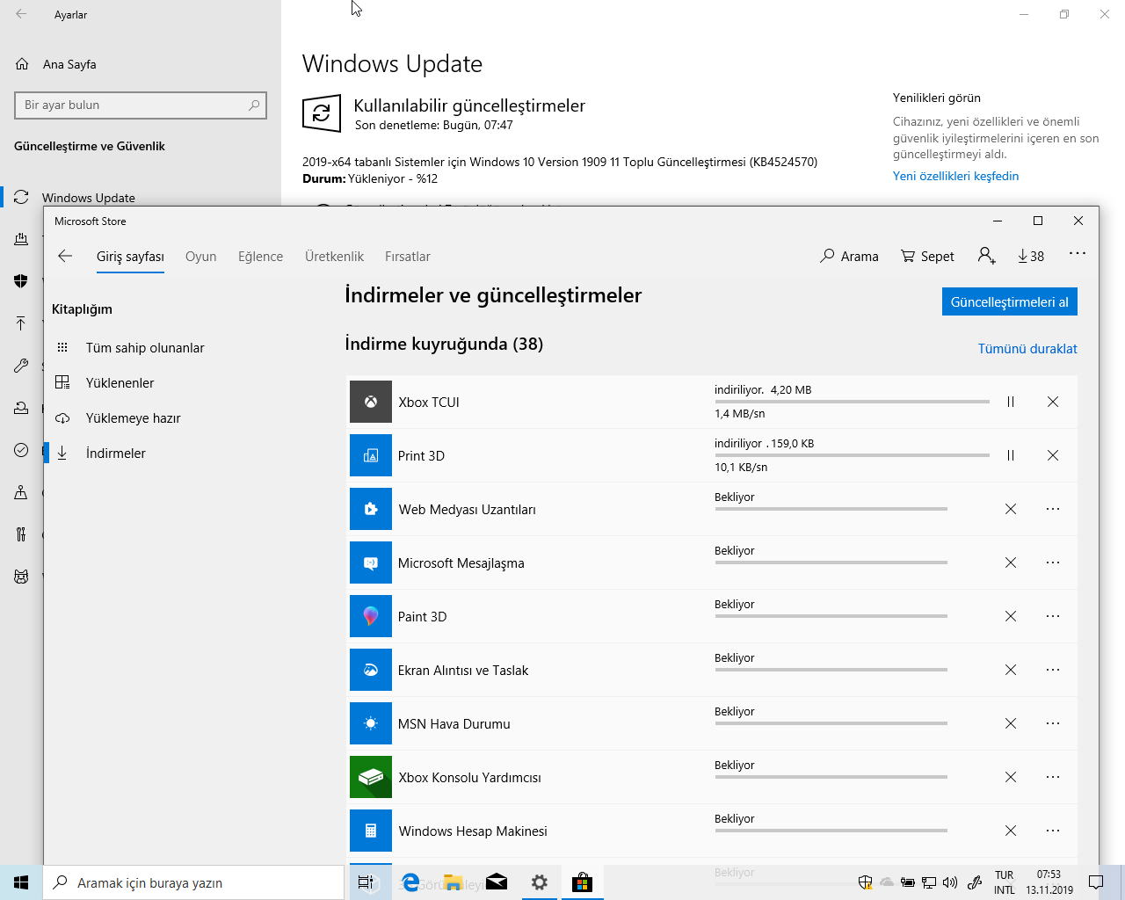Open more options for Xbox Konsolu Yardımcısı
The image size is (1125, 900).
point(1053,777)
